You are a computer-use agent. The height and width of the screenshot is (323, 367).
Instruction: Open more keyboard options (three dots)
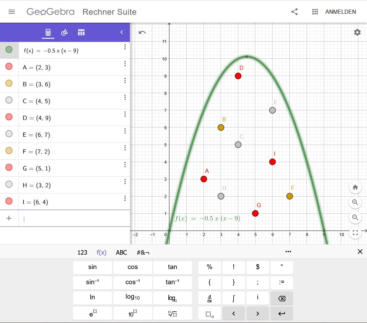click(288, 252)
